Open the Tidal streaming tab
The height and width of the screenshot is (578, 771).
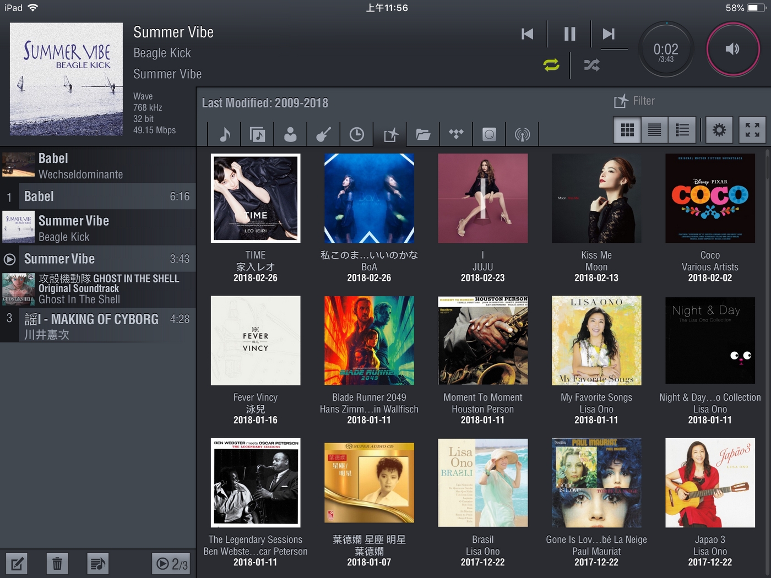tap(456, 134)
